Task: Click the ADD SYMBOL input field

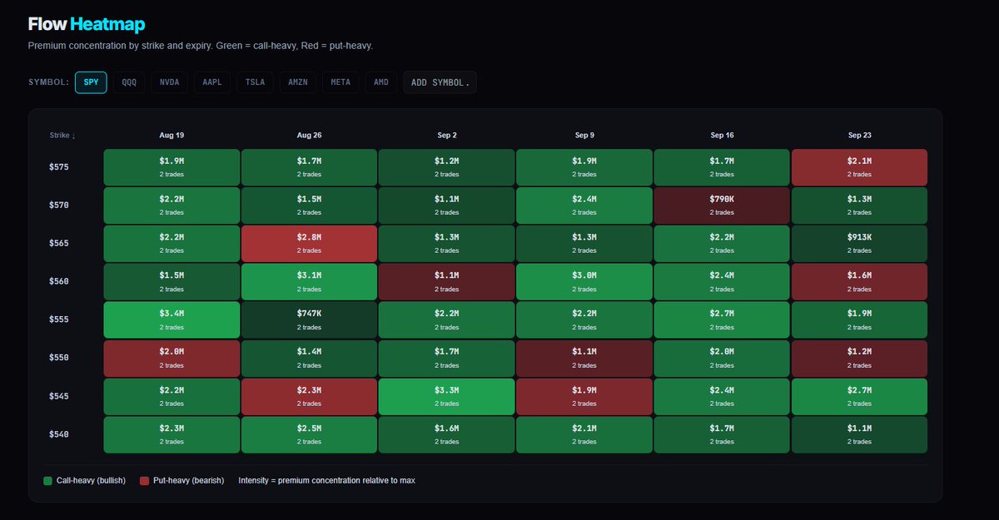Action: (440, 82)
